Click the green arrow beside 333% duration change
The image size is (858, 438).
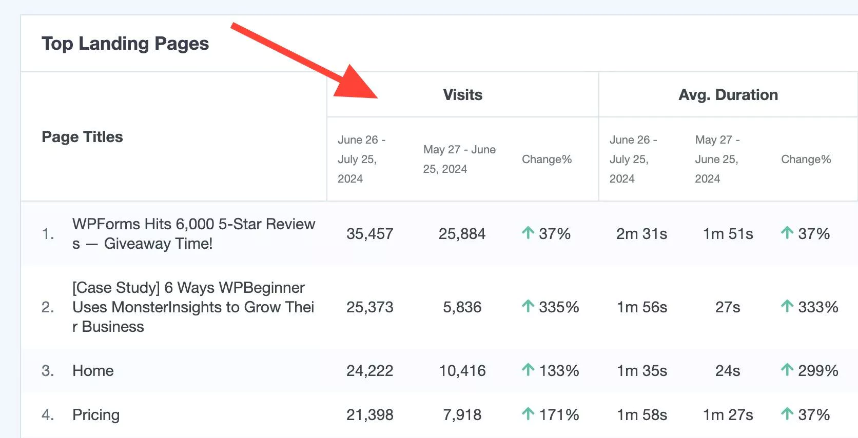point(787,307)
